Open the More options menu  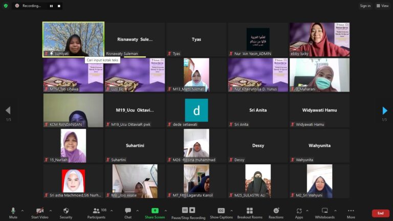point(351,213)
